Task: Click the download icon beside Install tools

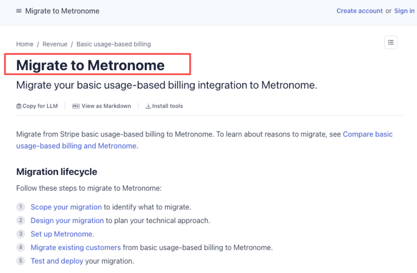Action: click(x=148, y=106)
